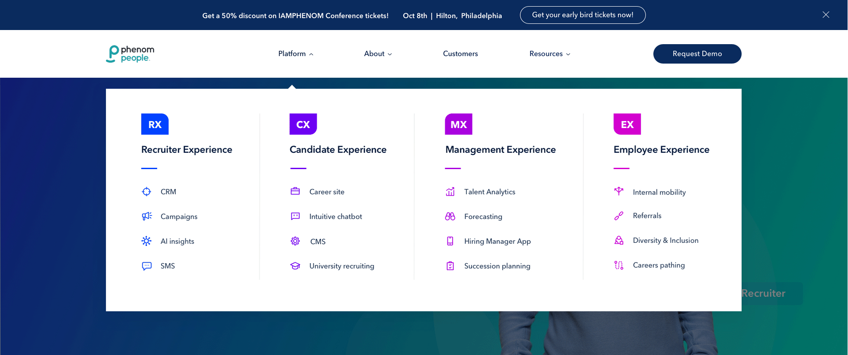Open Management Experience heading link
This screenshot has height=355, width=848.
point(500,150)
